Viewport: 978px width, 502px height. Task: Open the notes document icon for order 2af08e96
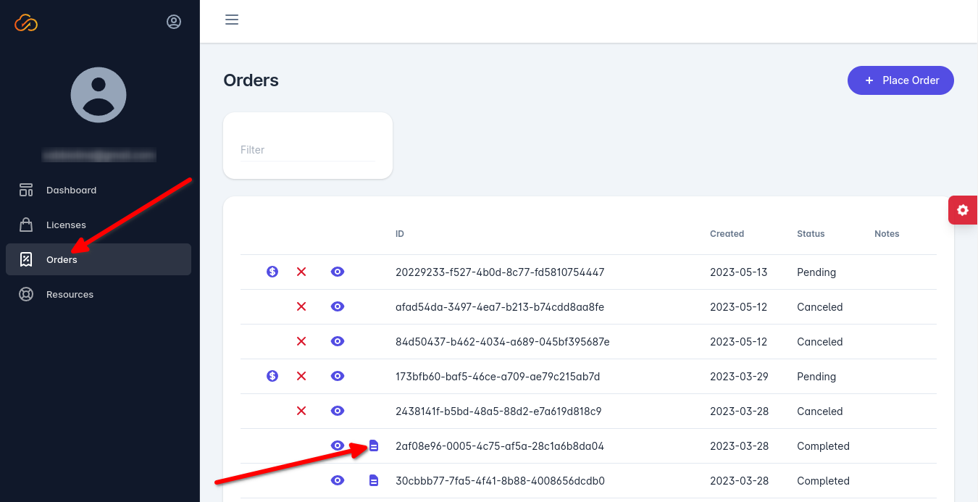pos(374,445)
